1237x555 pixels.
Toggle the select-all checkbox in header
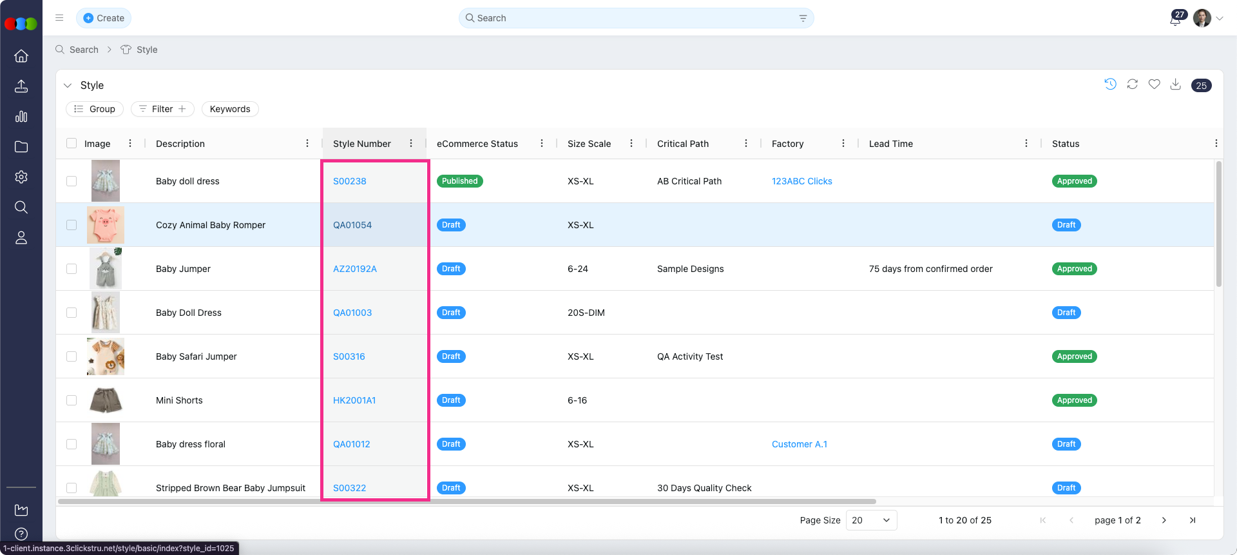coord(72,144)
